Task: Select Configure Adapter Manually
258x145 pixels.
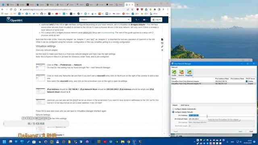Action: [x=173, y=112]
